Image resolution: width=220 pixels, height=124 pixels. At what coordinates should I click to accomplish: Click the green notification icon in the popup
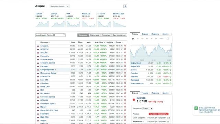pyautogui.click(x=196, y=108)
